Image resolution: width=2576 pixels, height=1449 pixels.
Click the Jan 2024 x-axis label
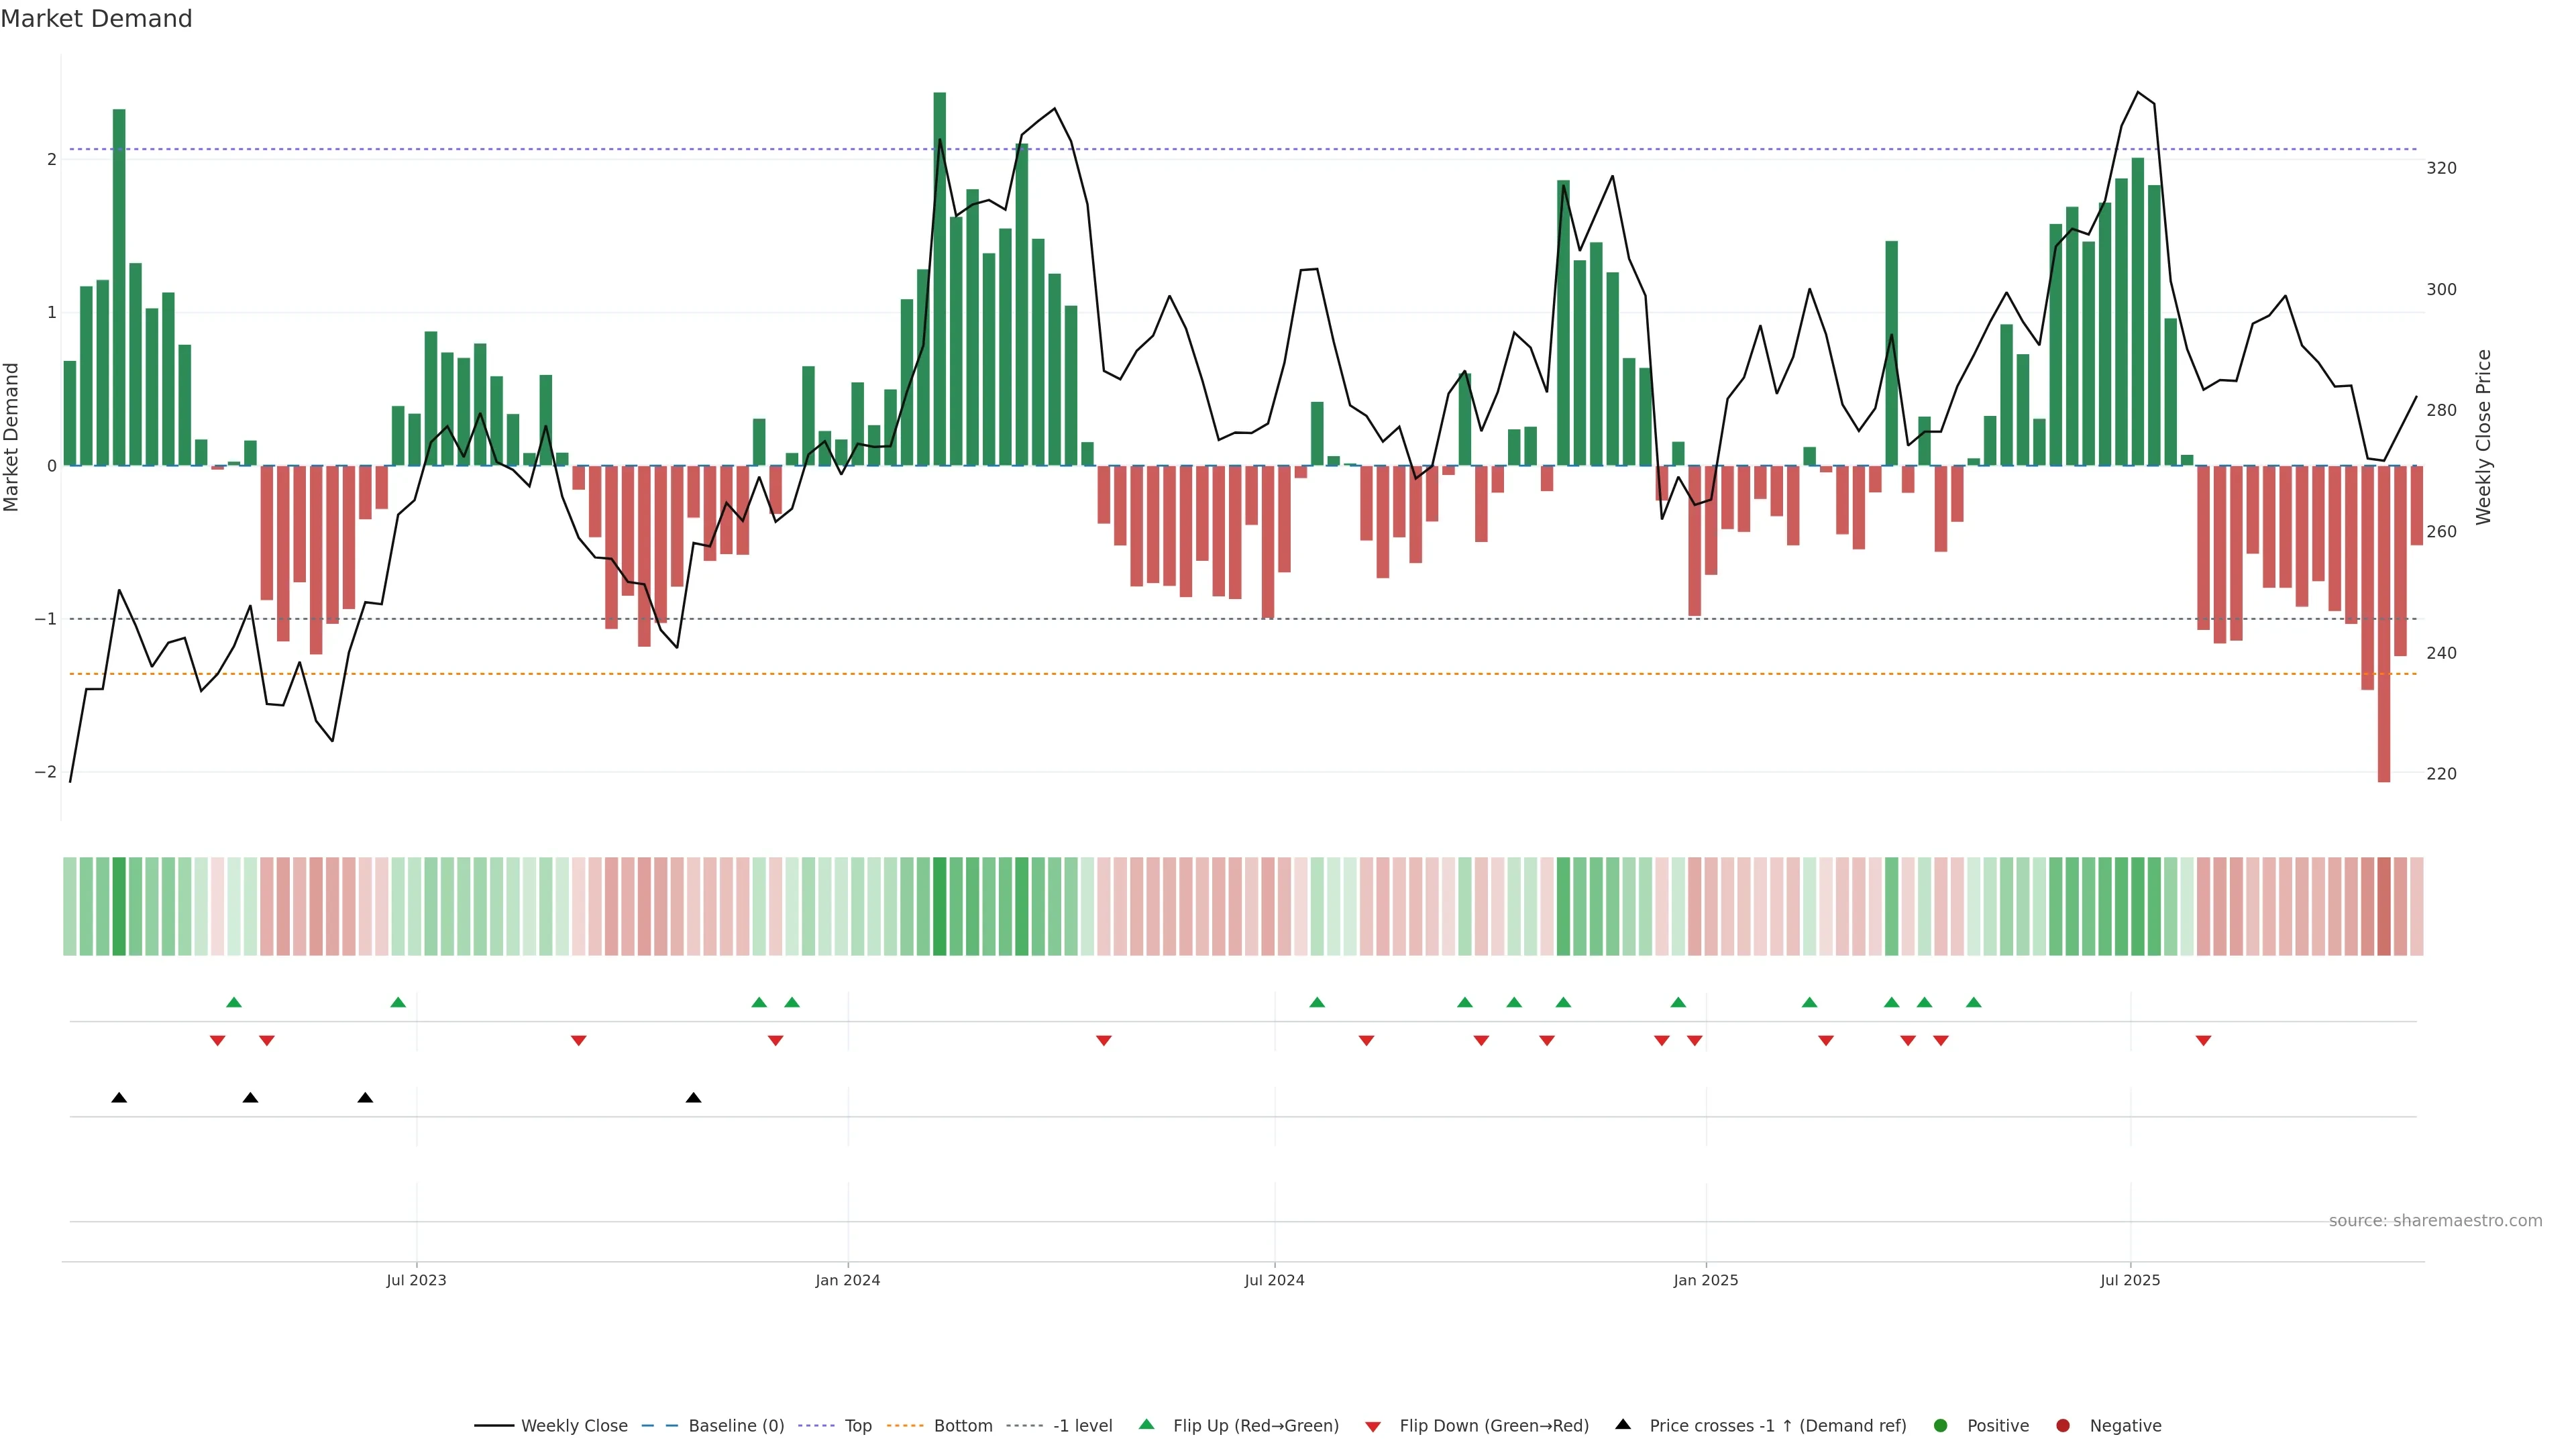tap(847, 1280)
